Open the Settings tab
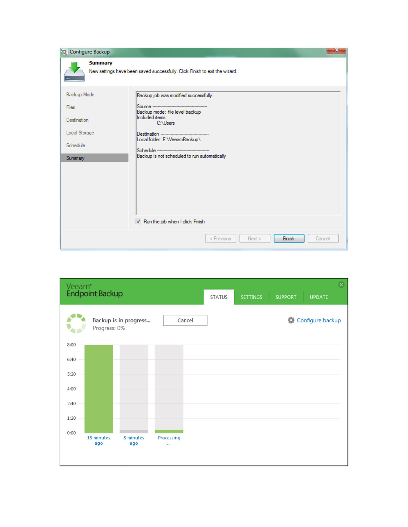408x527 pixels. [251, 297]
